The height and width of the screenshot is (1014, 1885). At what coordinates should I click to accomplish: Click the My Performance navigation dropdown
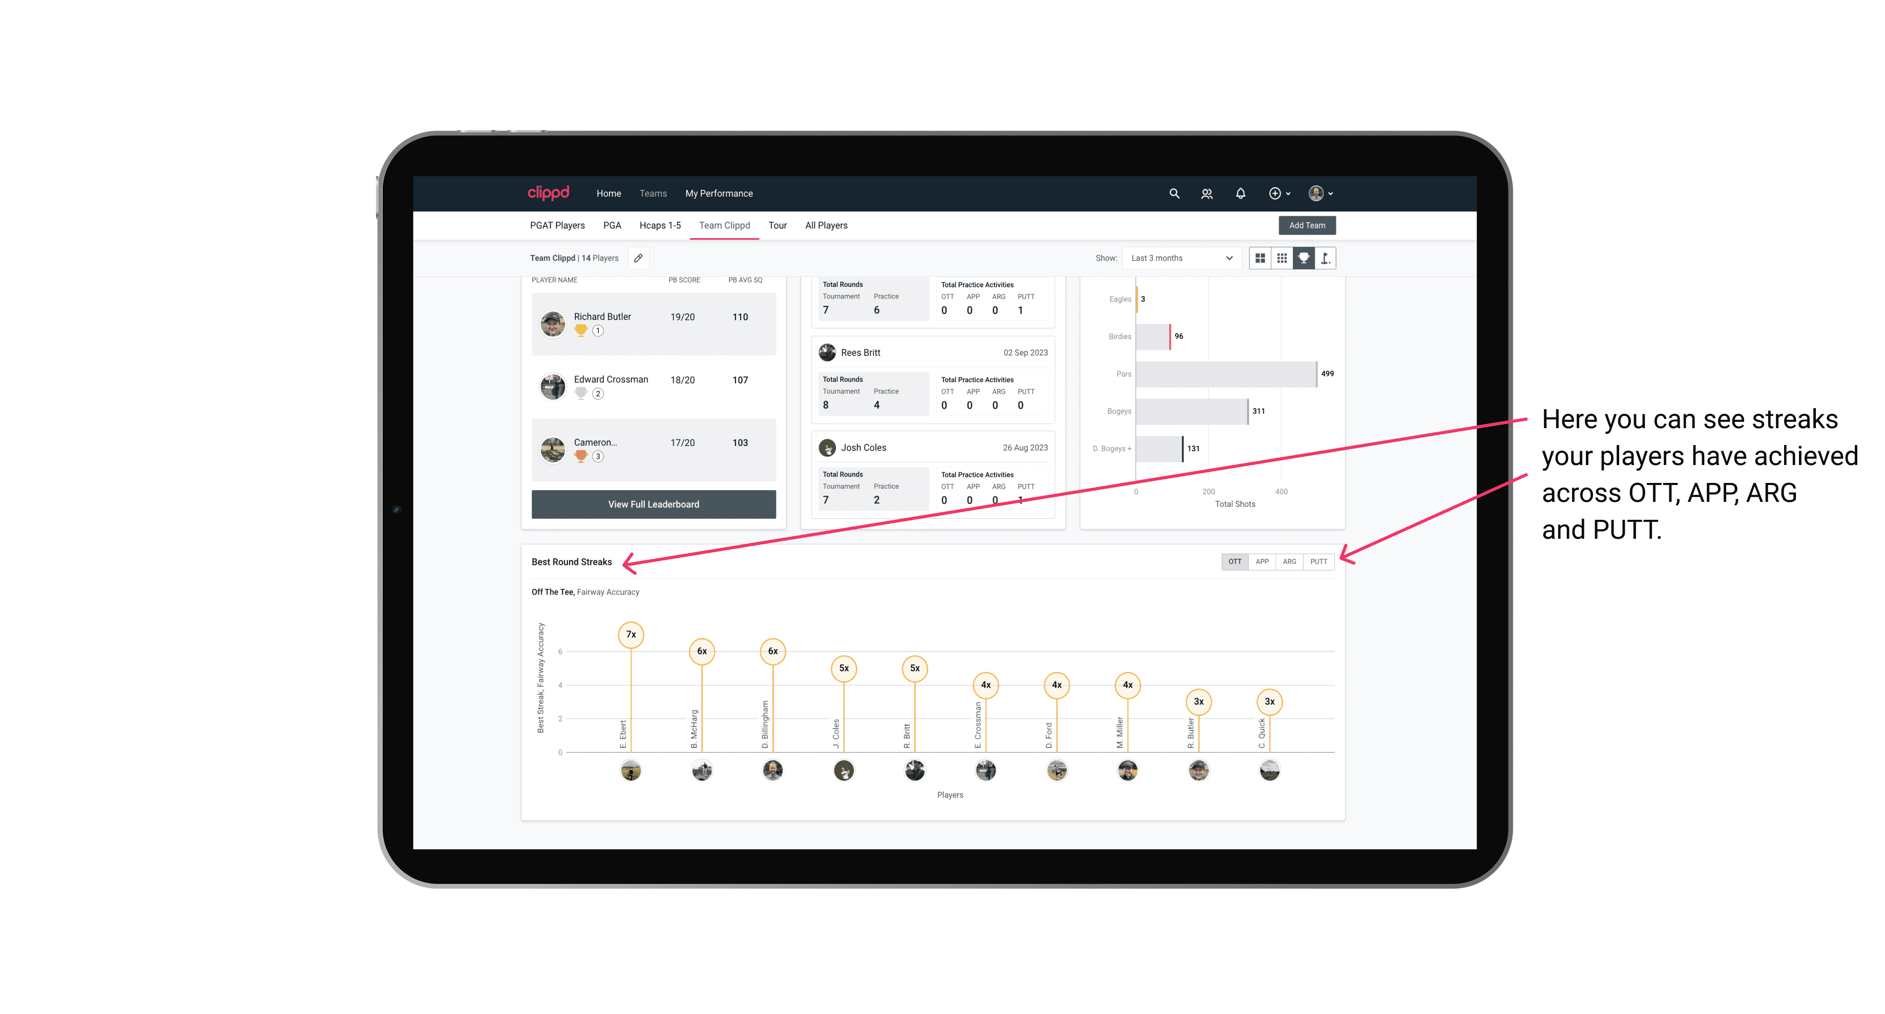pyautogui.click(x=720, y=193)
